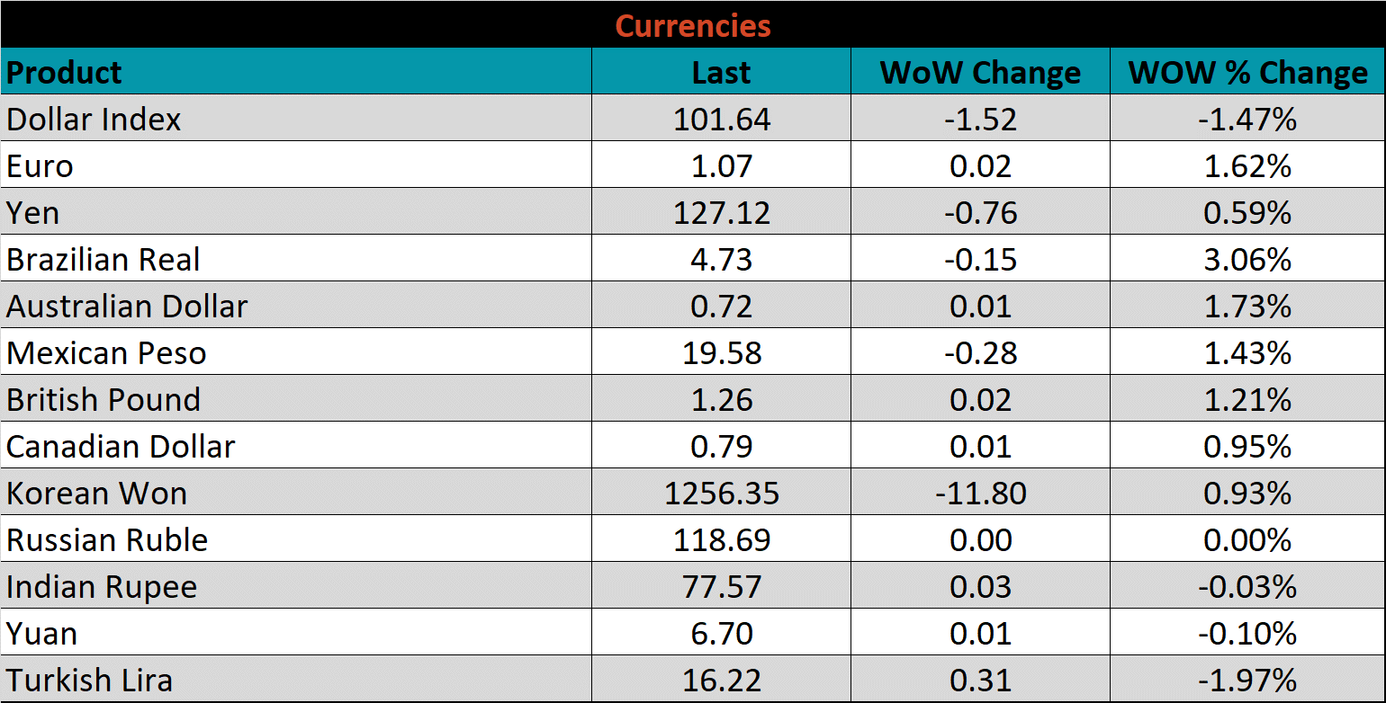Select the Last column header
This screenshot has height=703, width=1386.
pyautogui.click(x=721, y=73)
